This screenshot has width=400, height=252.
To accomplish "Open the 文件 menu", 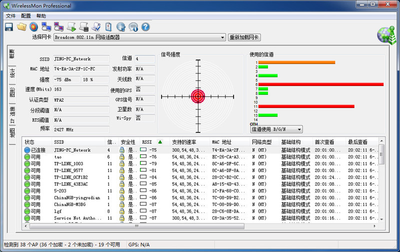I will point(10,16).
